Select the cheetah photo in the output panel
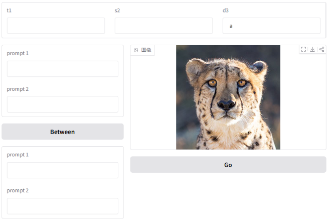Image resolution: width=332 pixels, height=224 pixels. pos(228,97)
